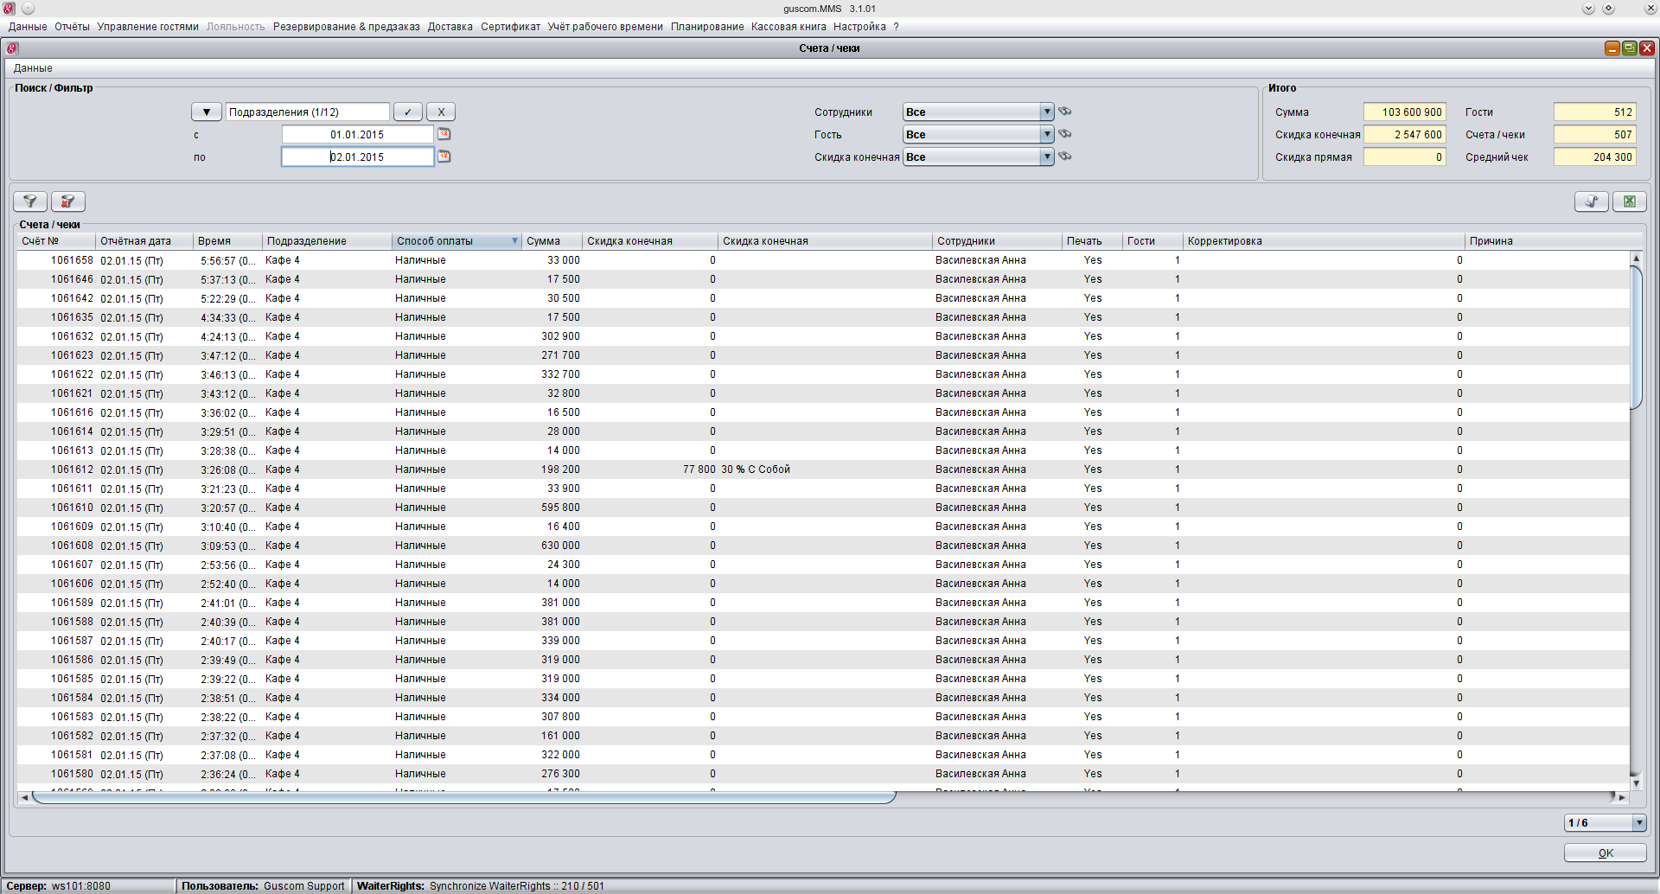Click the binoculars icon beside Гость
This screenshot has width=1660, height=894.
coord(1065,134)
